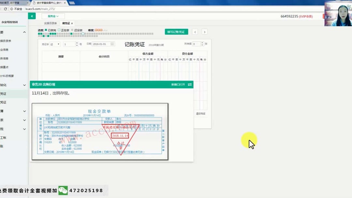Click the 新窗口打开 swap-arrows icon
352x198 pixels.
(190, 84)
